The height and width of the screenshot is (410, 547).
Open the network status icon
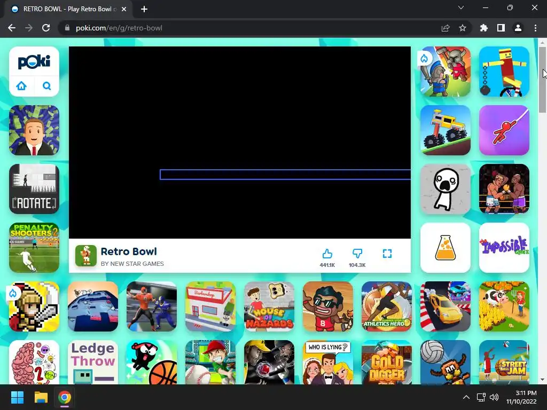click(481, 397)
